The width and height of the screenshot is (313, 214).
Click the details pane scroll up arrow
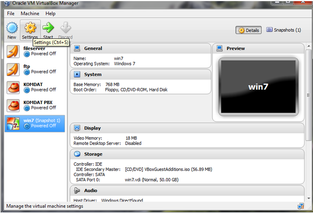(x=309, y=46)
